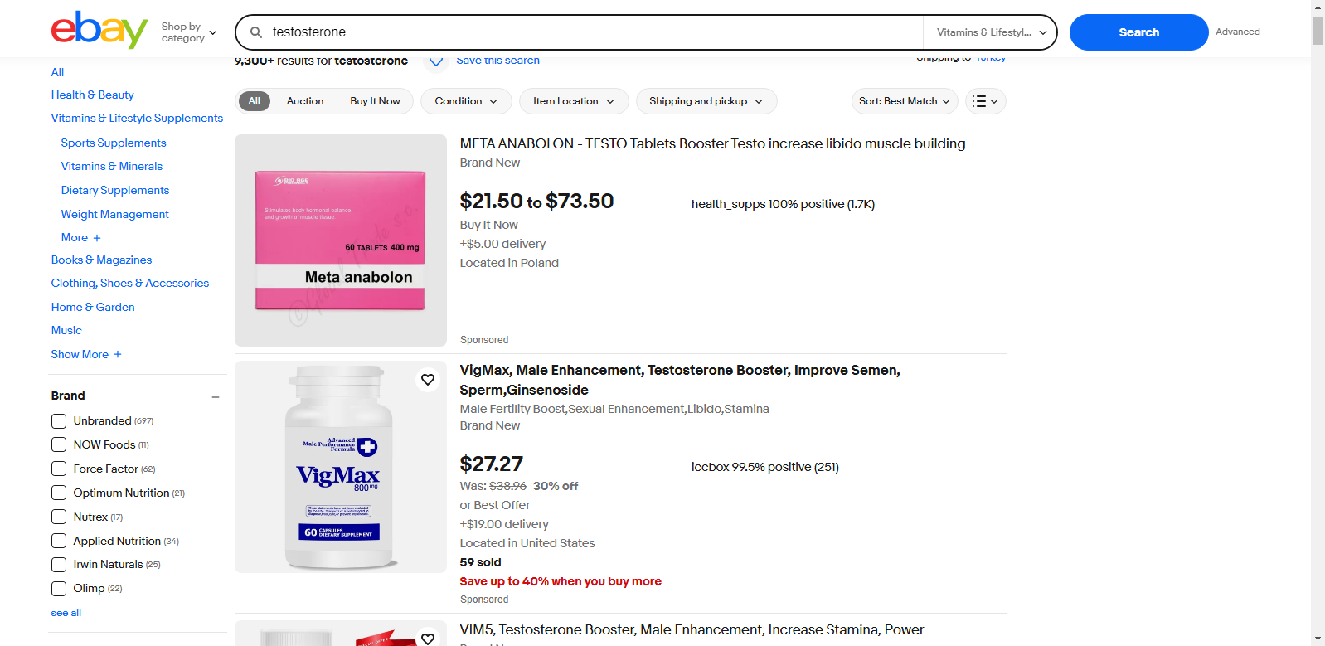The width and height of the screenshot is (1325, 646).
Task: Open Sports Supplements category link
Action: (x=114, y=143)
